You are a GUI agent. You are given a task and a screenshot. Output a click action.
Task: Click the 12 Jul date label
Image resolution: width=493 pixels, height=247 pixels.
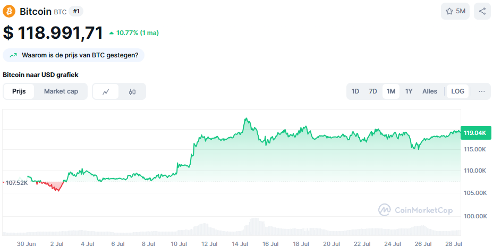[x=209, y=244]
